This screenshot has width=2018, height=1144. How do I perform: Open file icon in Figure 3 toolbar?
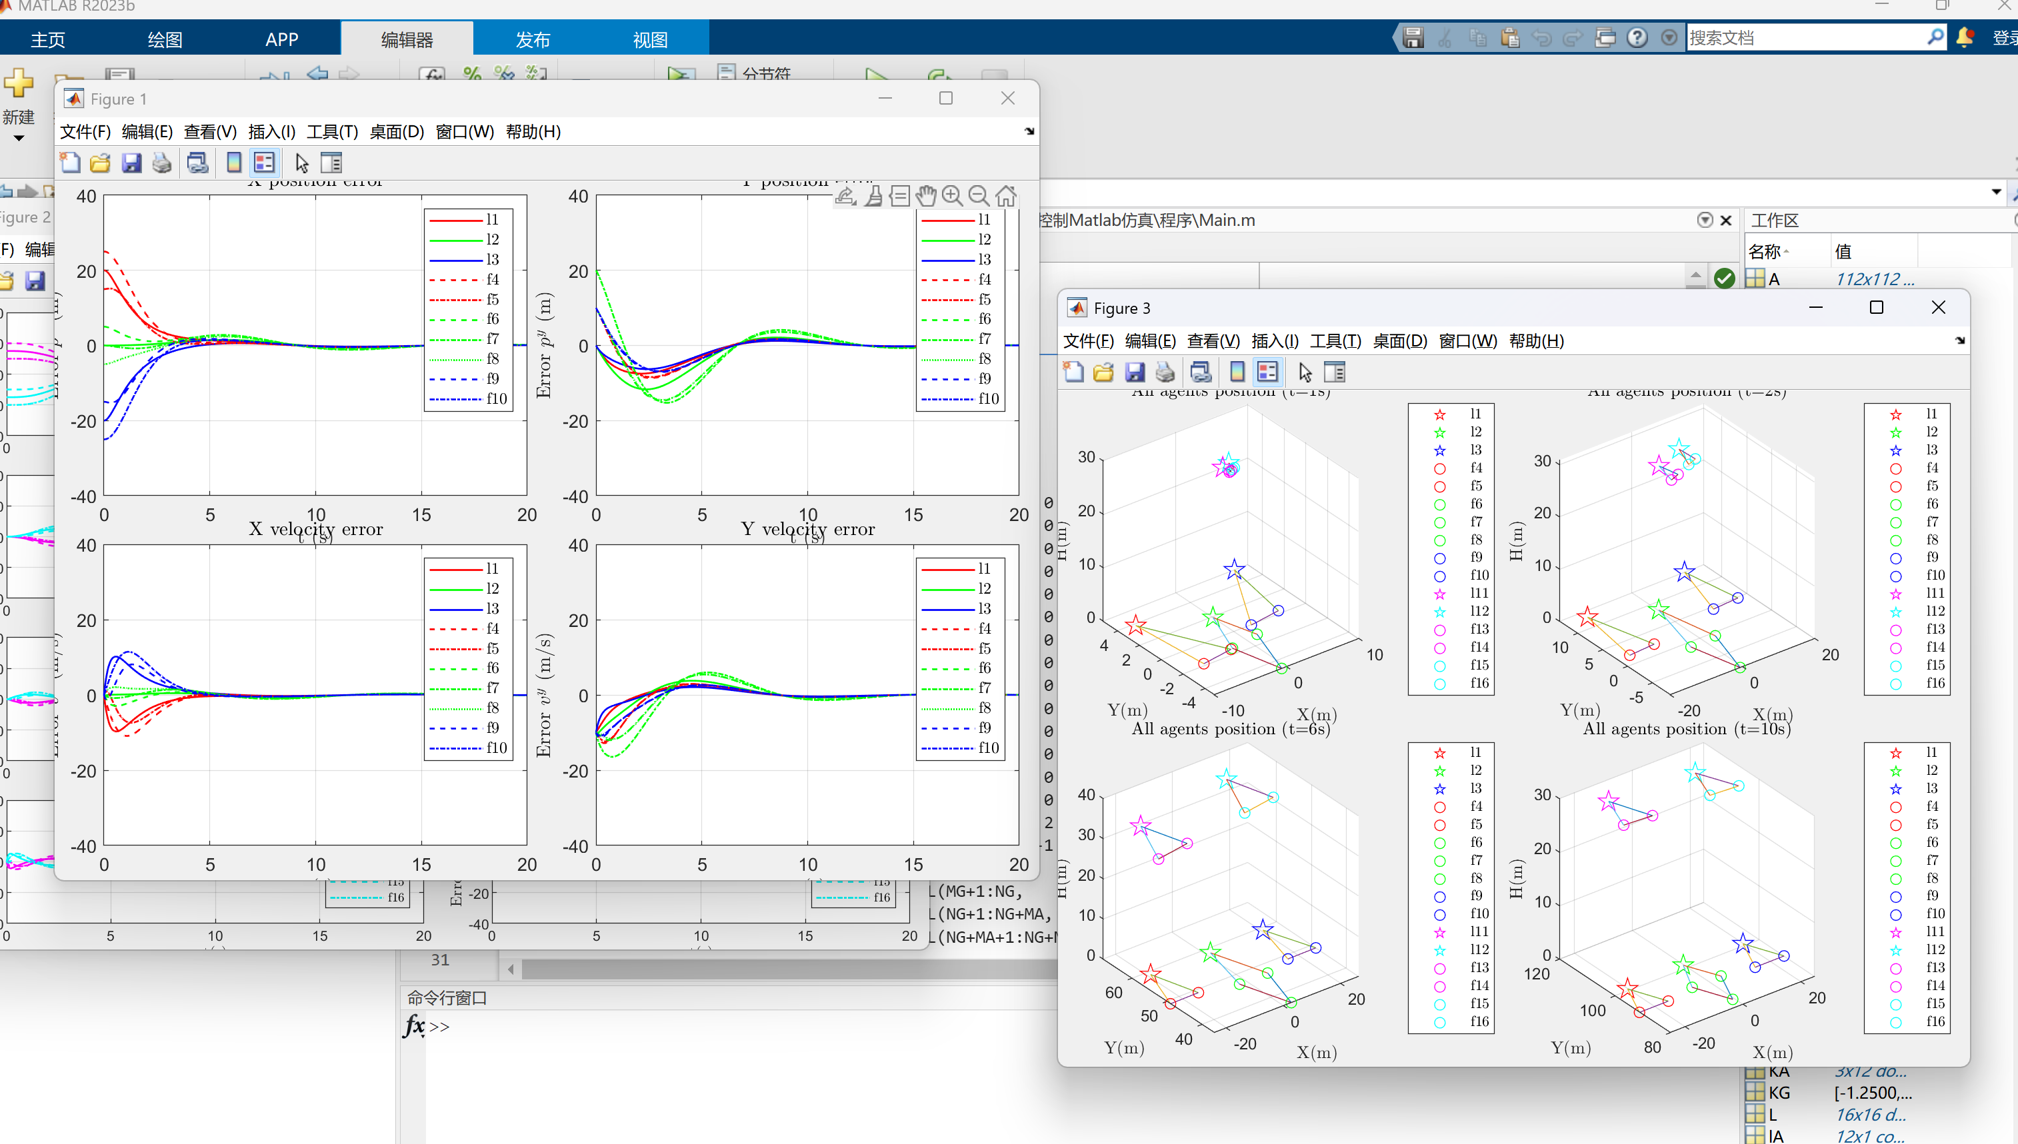tap(1104, 372)
